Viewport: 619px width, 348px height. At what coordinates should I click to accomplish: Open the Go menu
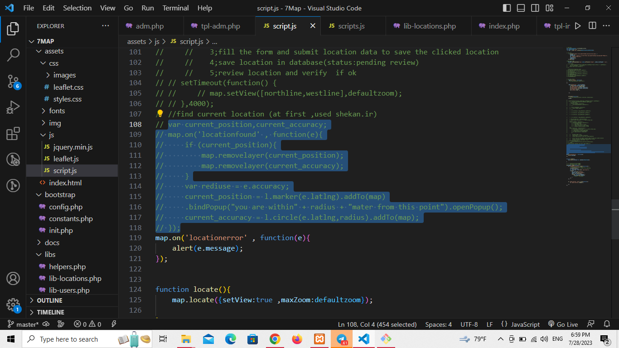coord(128,8)
